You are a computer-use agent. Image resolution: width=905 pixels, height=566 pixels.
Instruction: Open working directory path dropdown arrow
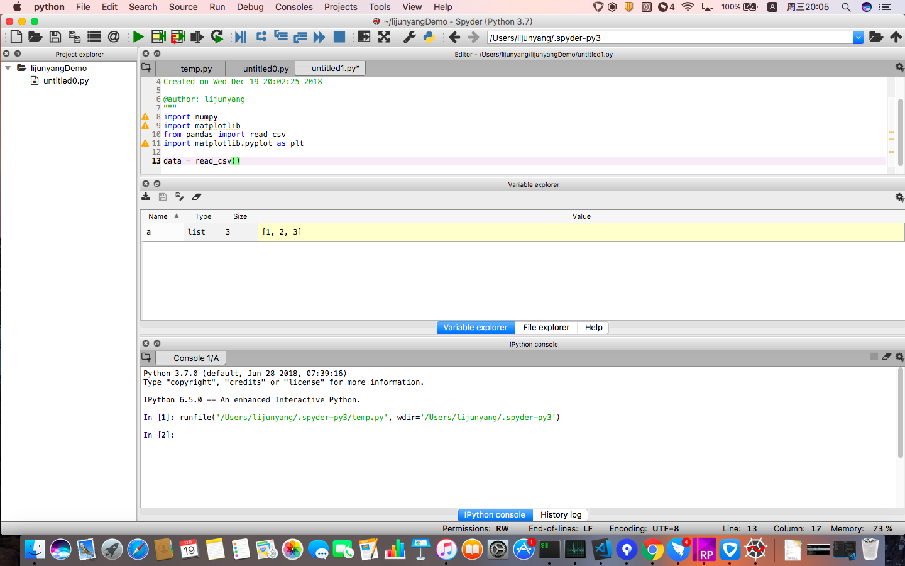[858, 38]
